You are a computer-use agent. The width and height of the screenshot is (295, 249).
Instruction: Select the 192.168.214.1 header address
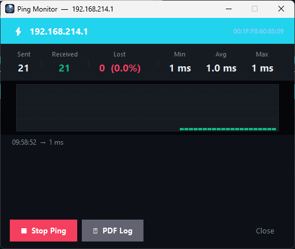[x=59, y=32]
